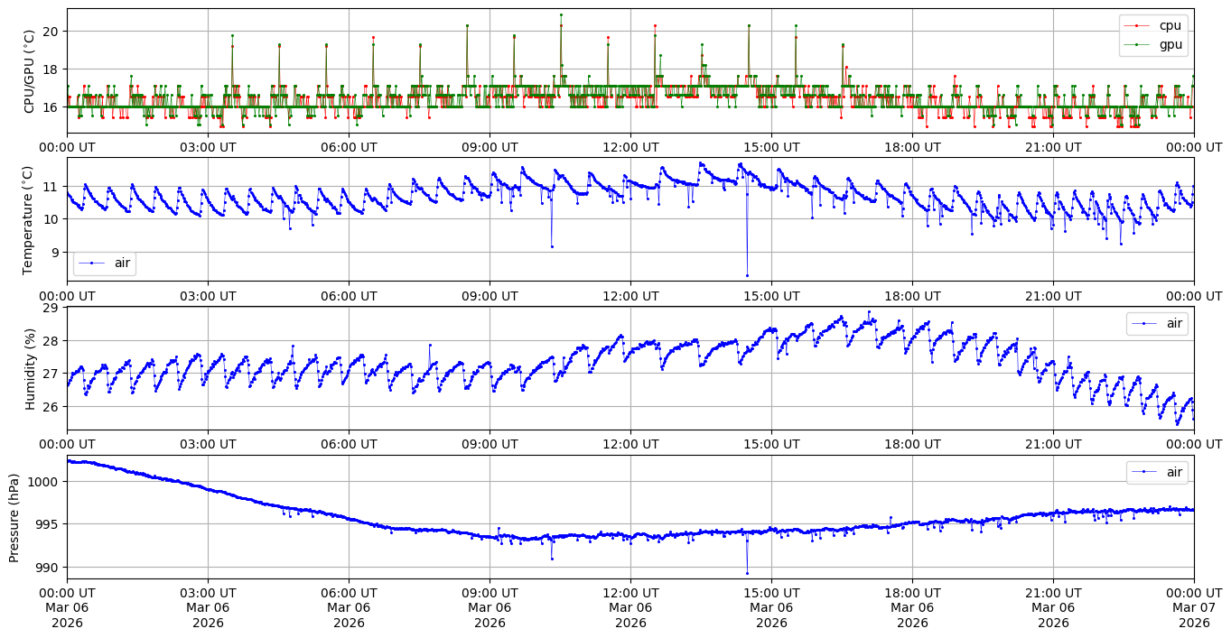Click the lowest temperature point near 8 °C
This screenshot has width=1231, height=638.
tap(747, 275)
